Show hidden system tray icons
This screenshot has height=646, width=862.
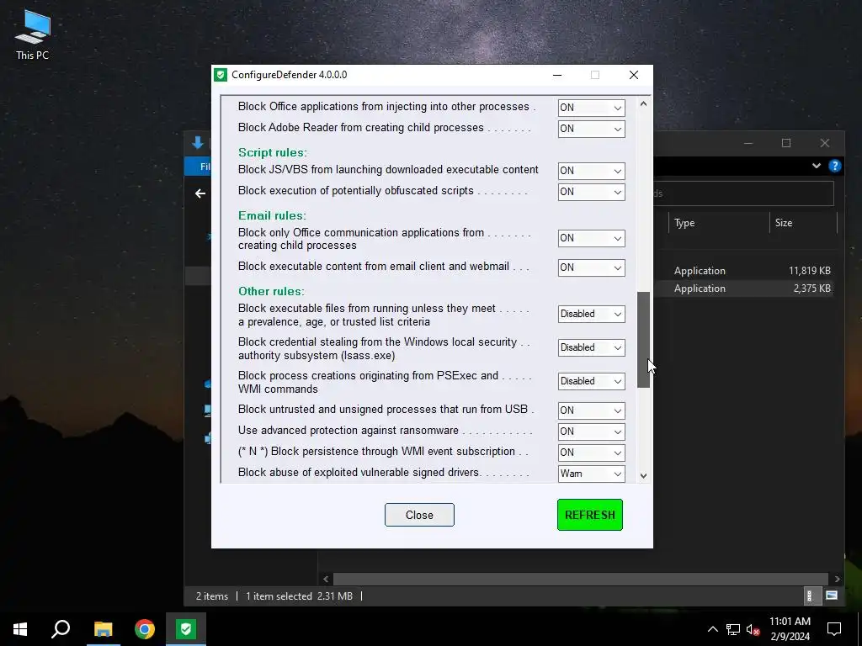712,629
